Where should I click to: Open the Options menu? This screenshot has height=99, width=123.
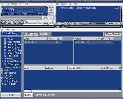click(x=14, y=4)
